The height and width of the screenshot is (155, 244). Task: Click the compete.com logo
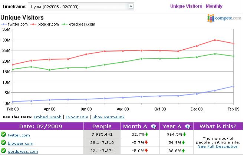point(224,18)
